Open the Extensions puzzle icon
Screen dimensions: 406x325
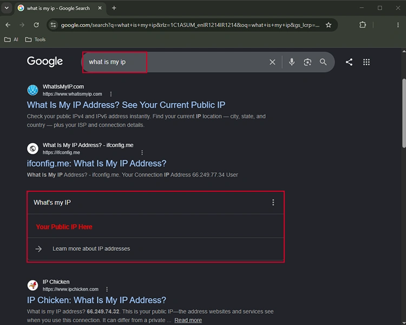pyautogui.click(x=363, y=25)
